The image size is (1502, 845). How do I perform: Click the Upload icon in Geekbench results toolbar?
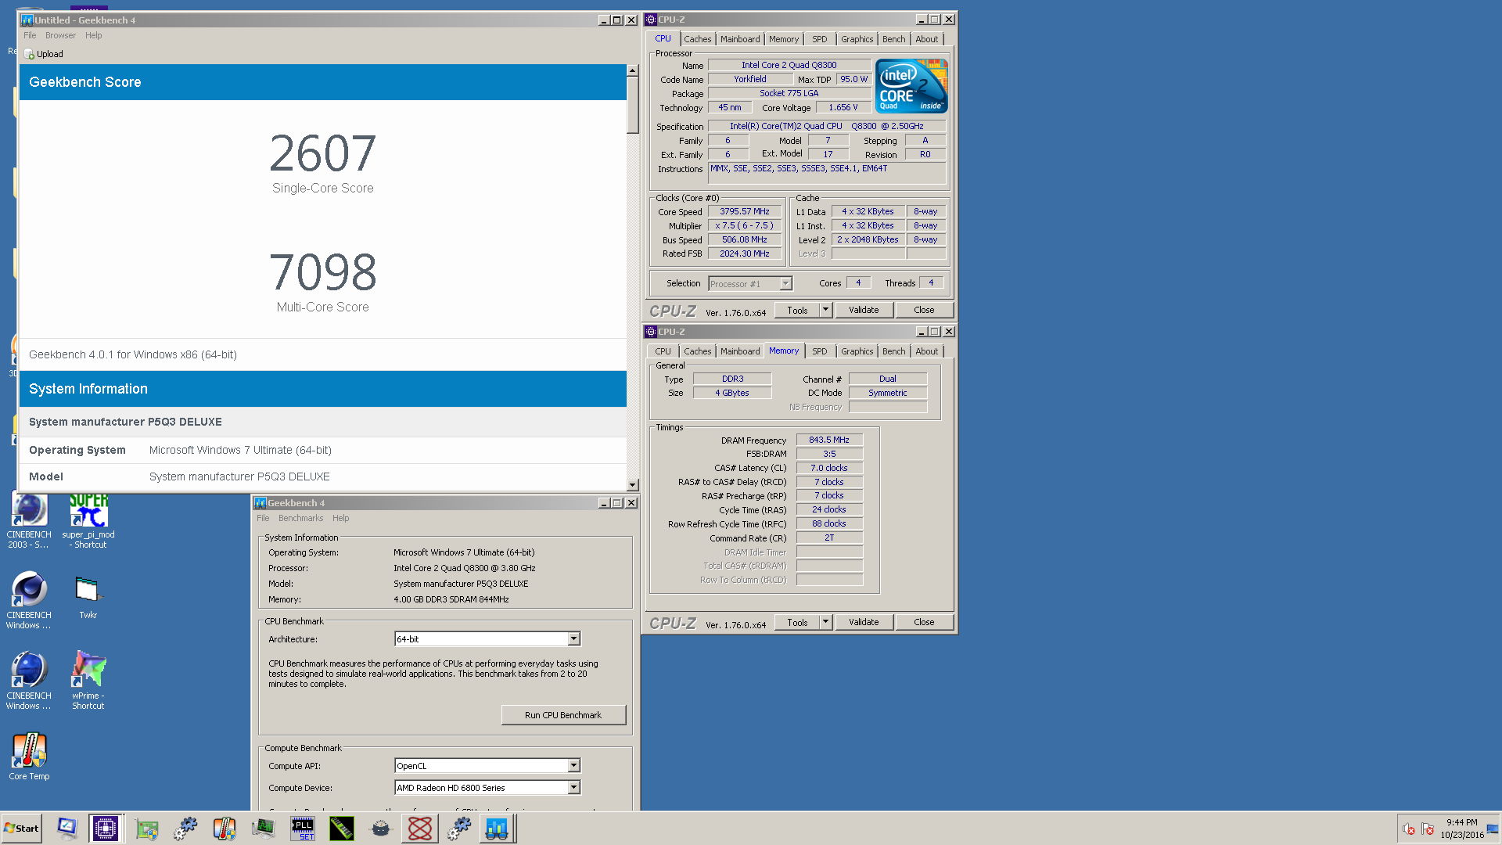click(30, 54)
